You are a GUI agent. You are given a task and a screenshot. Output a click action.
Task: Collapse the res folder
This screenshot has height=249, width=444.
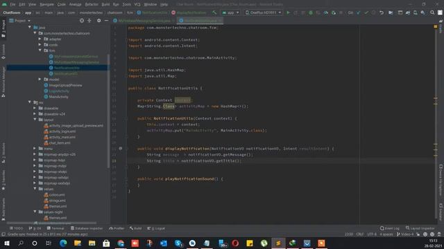(30, 102)
